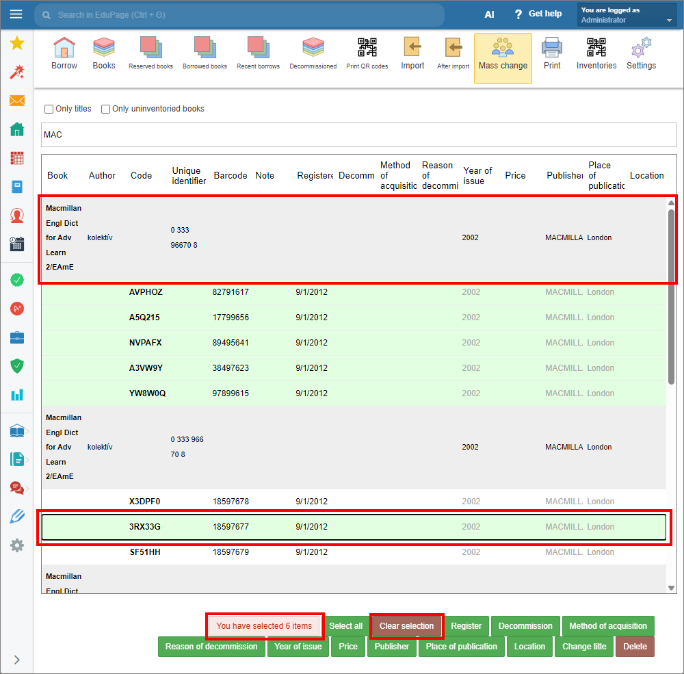Open the hamburger menu at top left
The height and width of the screenshot is (674, 684).
pos(16,14)
